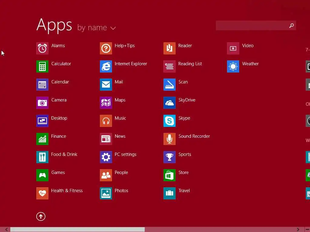
Task: Click the 'Calculator' label
Action: pyautogui.click(x=61, y=64)
